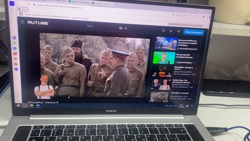
Task: Click the Штрафбат, эпизод 9 video title
Action: click(43, 102)
